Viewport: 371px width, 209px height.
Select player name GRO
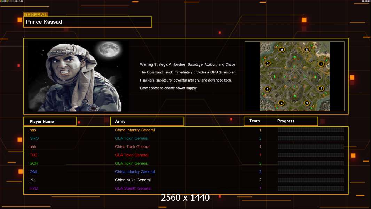click(34, 138)
